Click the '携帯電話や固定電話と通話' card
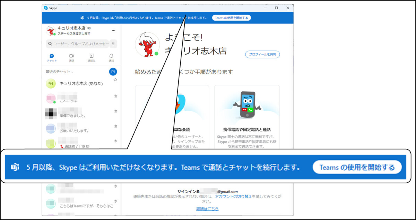 247,118
